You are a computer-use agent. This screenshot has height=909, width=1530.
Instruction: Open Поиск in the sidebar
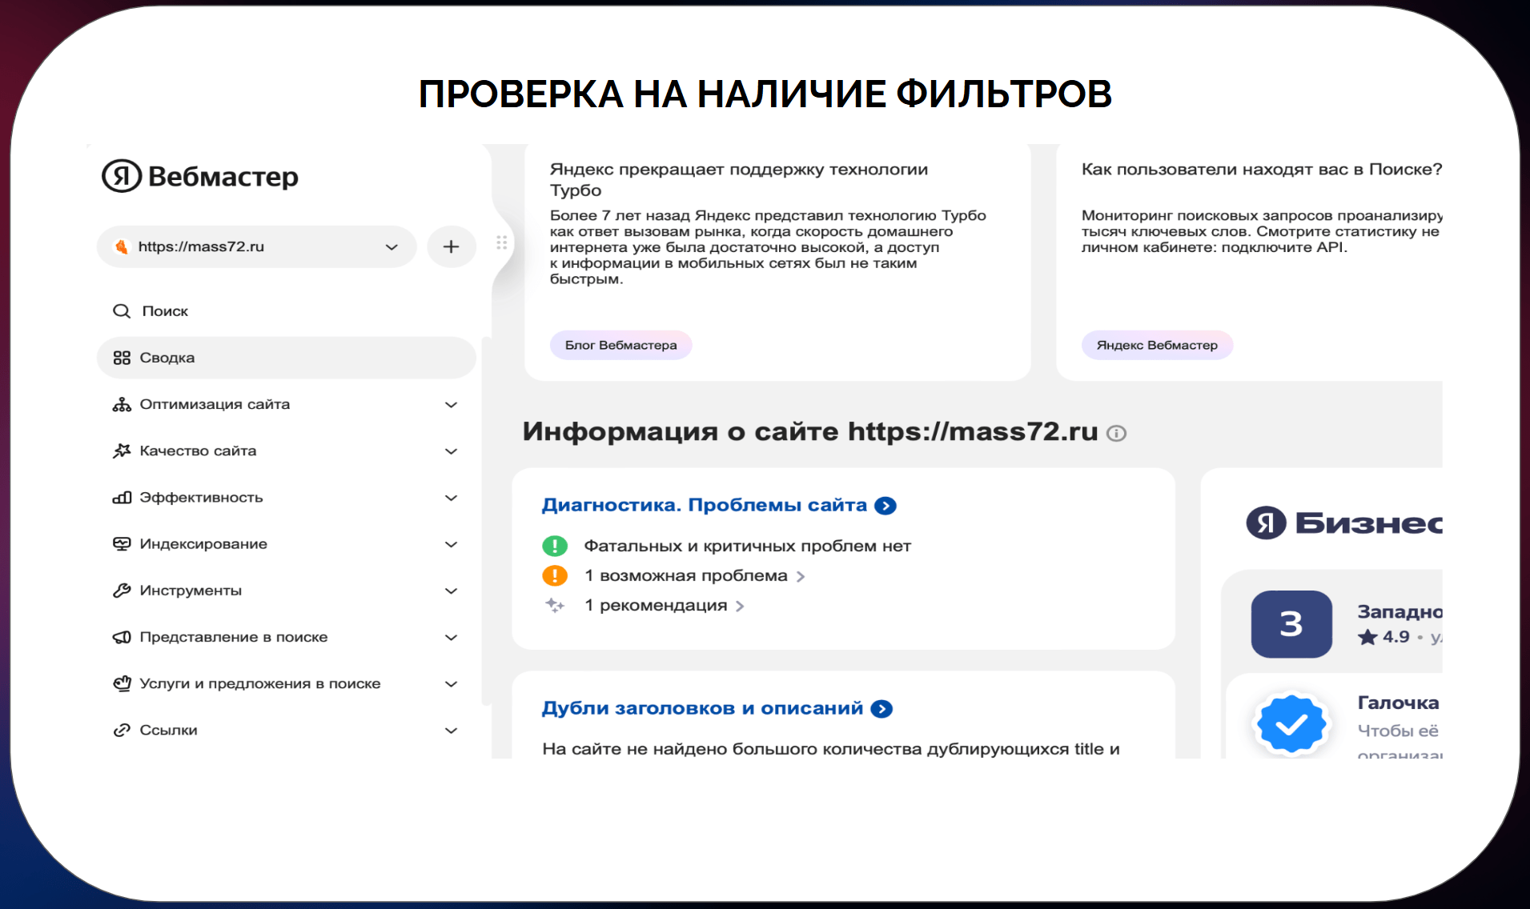click(x=164, y=311)
